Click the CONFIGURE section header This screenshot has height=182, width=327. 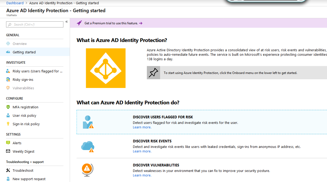[x=15, y=99]
